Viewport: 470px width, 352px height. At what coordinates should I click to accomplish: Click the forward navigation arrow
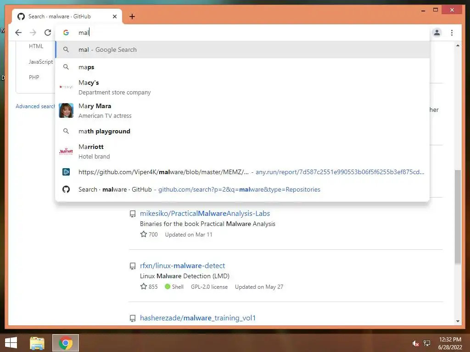(x=33, y=33)
